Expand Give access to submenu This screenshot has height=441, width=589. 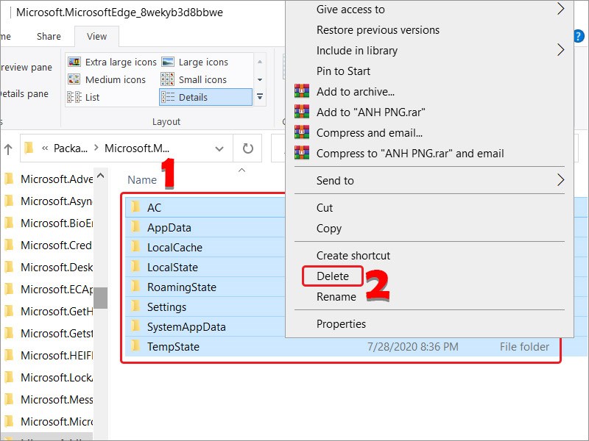pos(560,9)
